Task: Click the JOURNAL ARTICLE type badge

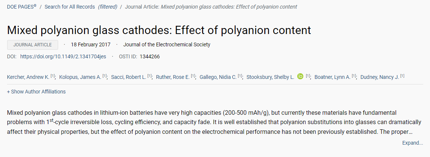Action: (33, 45)
